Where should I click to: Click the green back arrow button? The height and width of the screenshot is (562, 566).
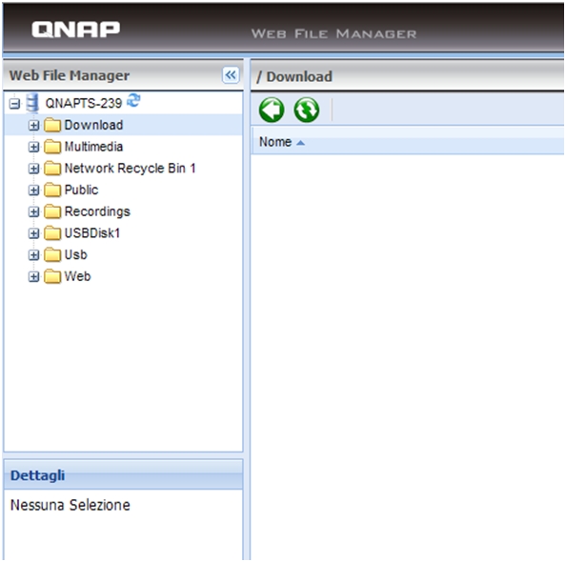[x=272, y=110]
